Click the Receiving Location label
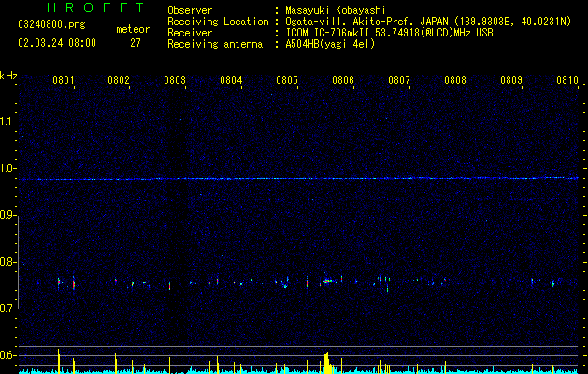This screenshot has height=374, width=588. pyautogui.click(x=218, y=22)
